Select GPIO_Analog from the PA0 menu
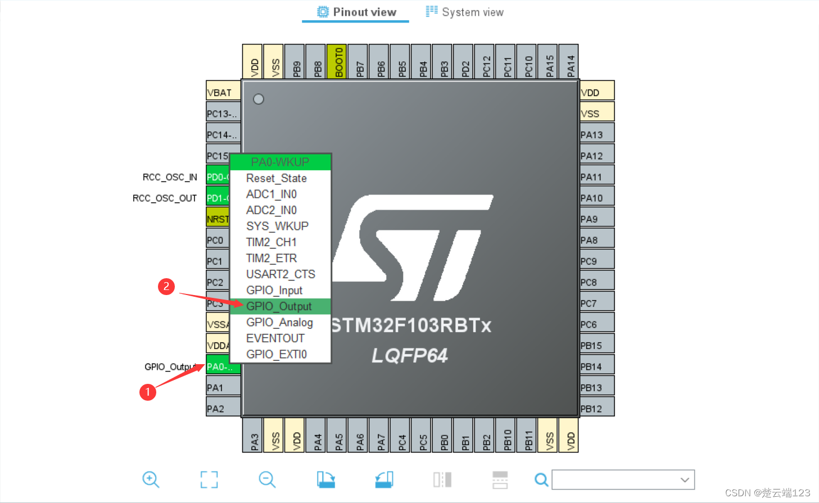This screenshot has width=819, height=503. (279, 322)
